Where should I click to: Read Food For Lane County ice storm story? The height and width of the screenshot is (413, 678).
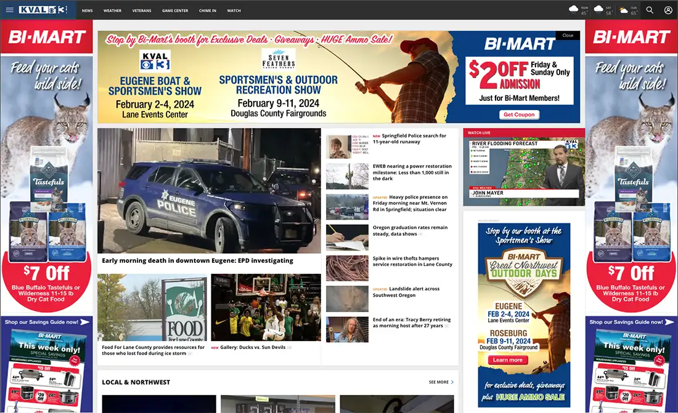pyautogui.click(x=153, y=350)
